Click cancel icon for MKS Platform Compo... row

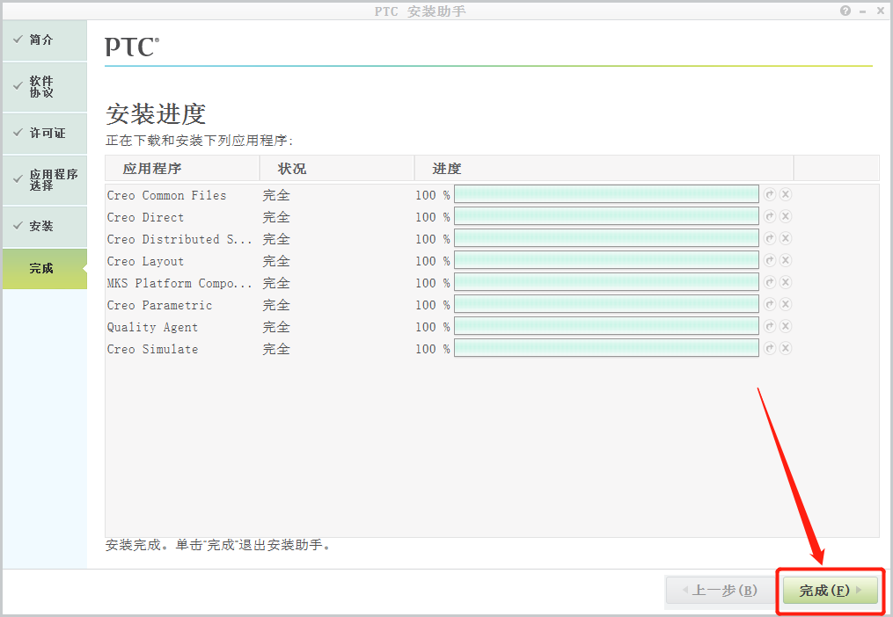[x=786, y=282]
